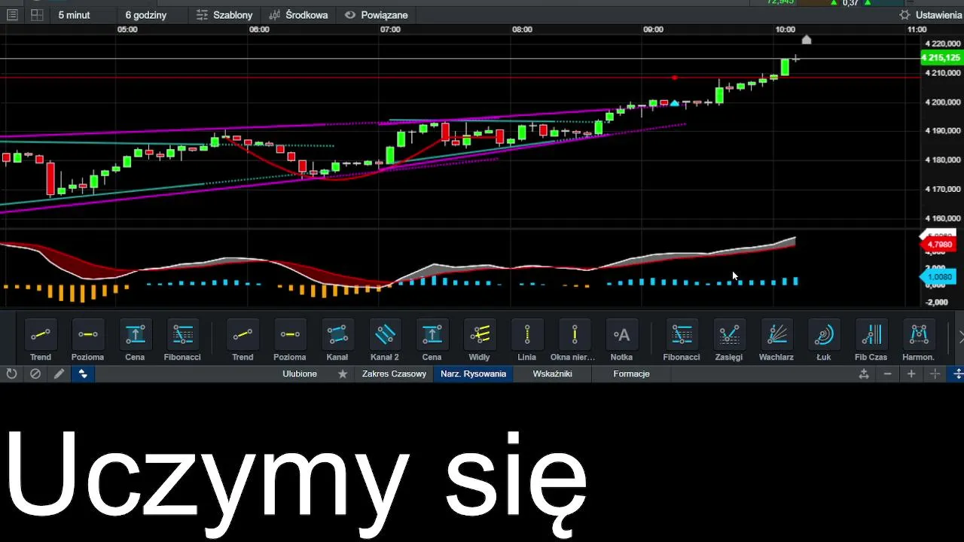
Task: Select the Linia vertical line tool
Action: (527, 341)
